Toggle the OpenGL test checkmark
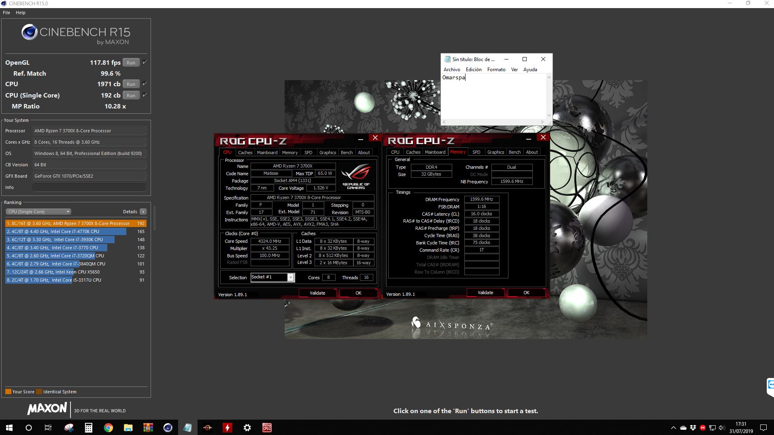This screenshot has height=435, width=774. pos(145,62)
